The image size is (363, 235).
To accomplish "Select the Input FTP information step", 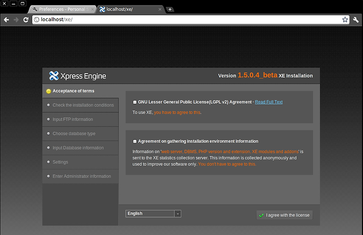I will [81, 120].
